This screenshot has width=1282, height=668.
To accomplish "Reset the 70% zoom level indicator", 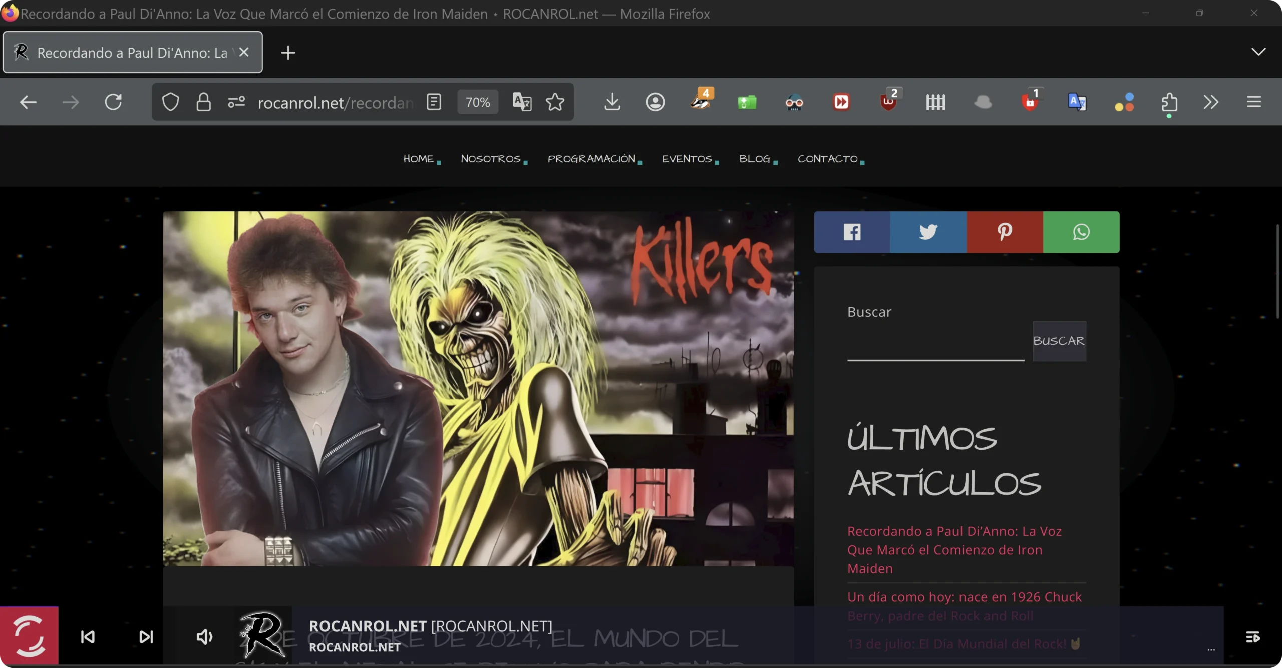I will (477, 102).
